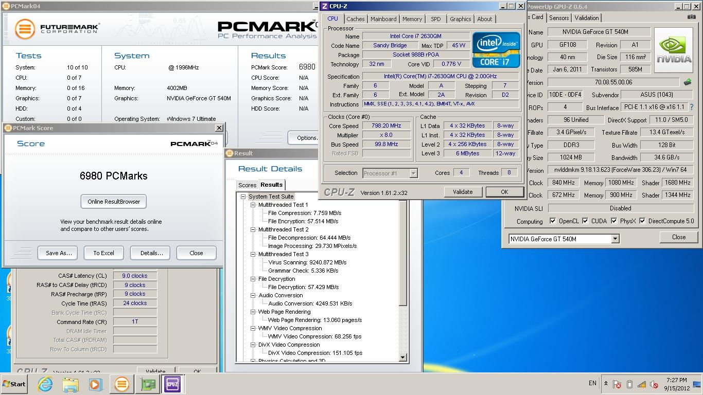Image resolution: width=703 pixels, height=395 pixels.
Task: Collapse the DivX Video Compression node
Action: [253, 345]
